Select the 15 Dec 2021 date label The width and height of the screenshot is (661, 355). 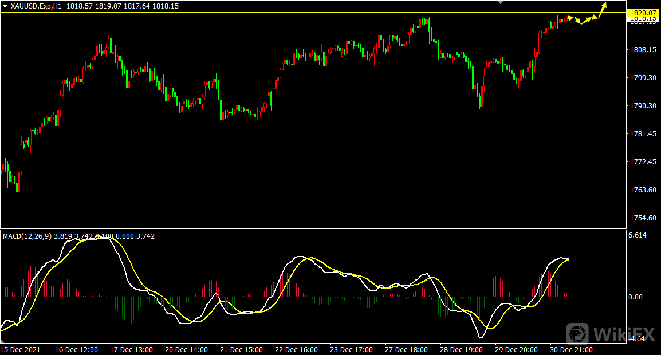(x=21, y=349)
